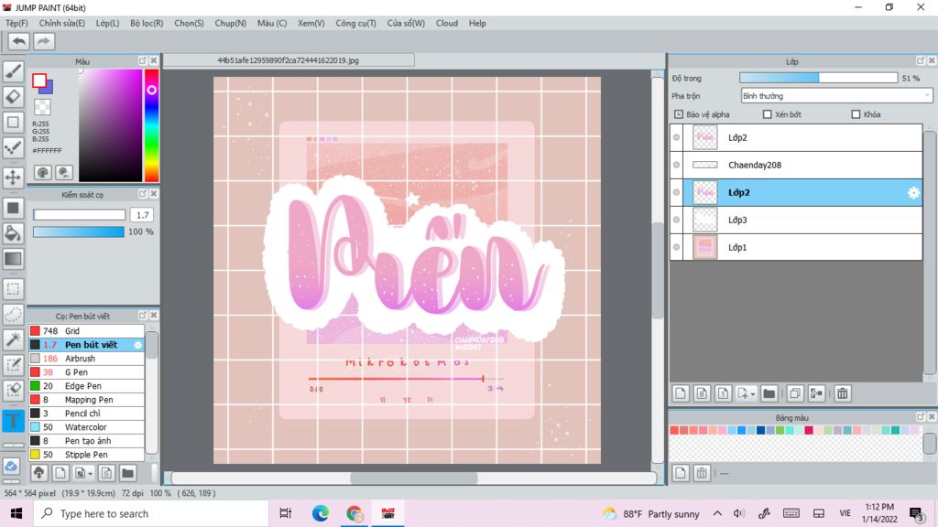Select the Lasso selection tool
The width and height of the screenshot is (938, 527).
pos(13,315)
